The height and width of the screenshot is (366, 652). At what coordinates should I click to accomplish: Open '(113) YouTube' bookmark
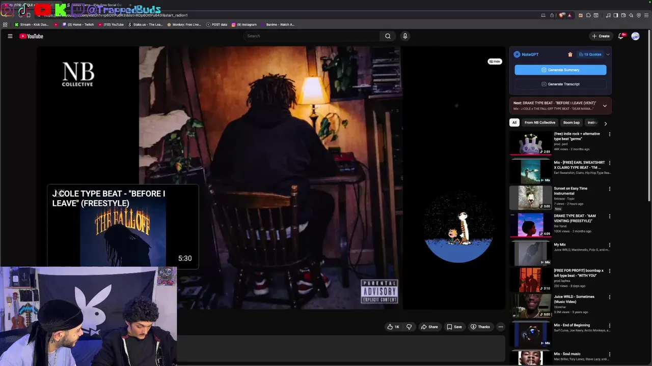(x=111, y=24)
